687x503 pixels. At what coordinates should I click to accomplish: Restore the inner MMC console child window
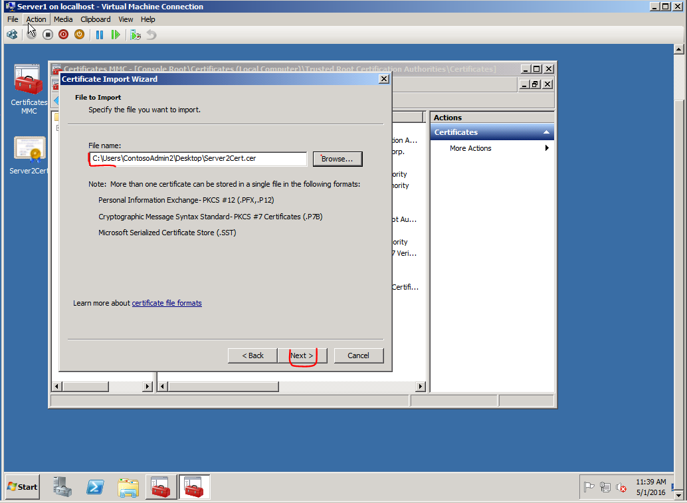[x=535, y=84]
